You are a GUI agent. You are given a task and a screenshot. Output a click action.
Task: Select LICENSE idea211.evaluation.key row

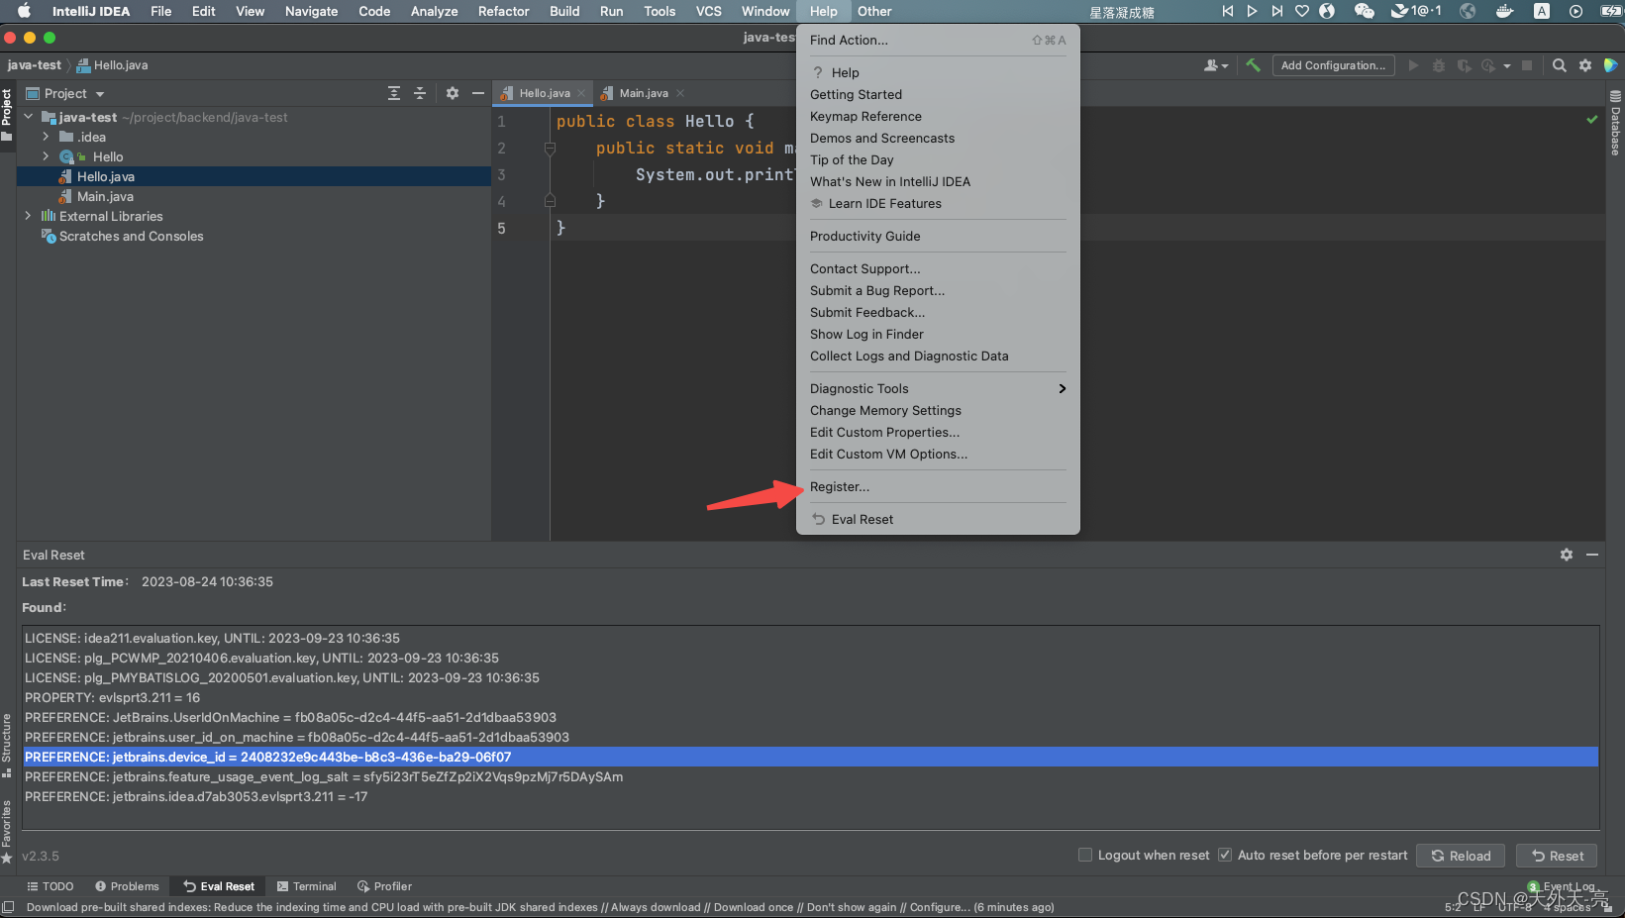coord(810,638)
